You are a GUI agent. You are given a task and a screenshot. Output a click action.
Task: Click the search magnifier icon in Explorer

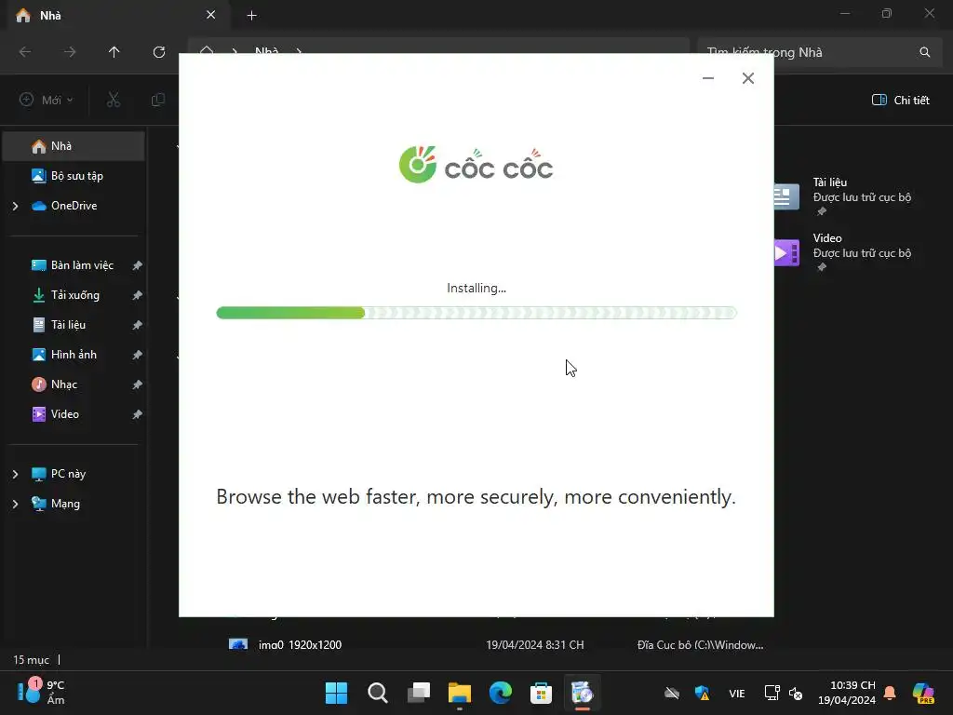(924, 52)
